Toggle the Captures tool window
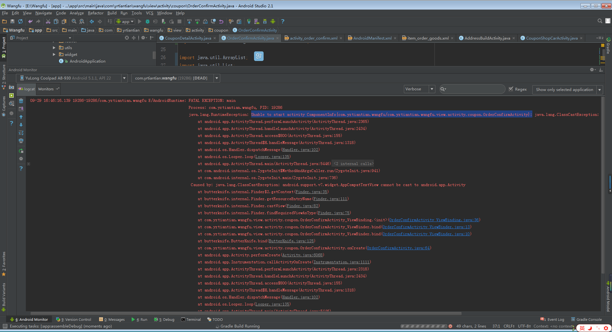Screen dimensions: 612x332 coord(4,106)
